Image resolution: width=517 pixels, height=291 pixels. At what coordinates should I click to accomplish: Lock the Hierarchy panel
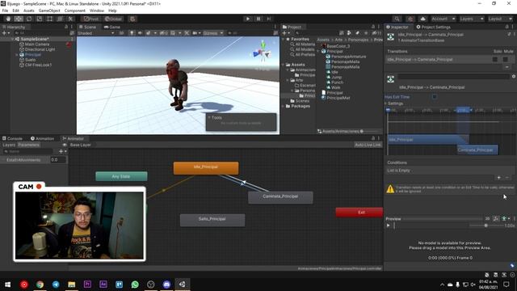point(66,27)
